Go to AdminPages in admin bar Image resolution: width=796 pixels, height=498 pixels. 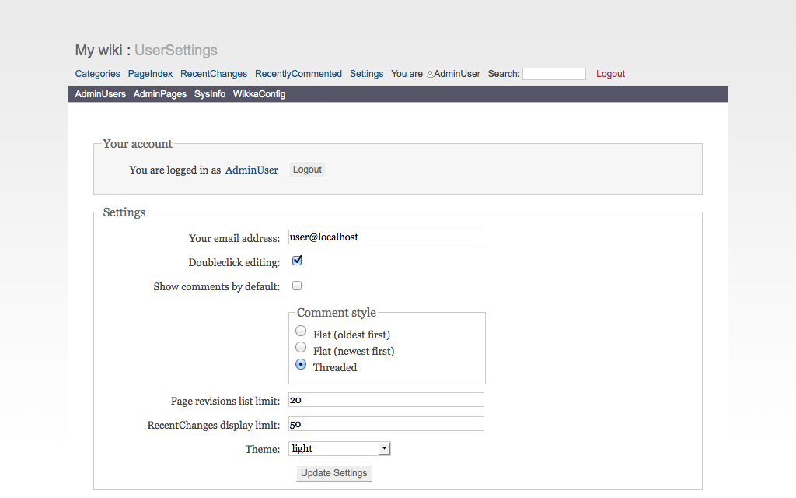(x=160, y=94)
